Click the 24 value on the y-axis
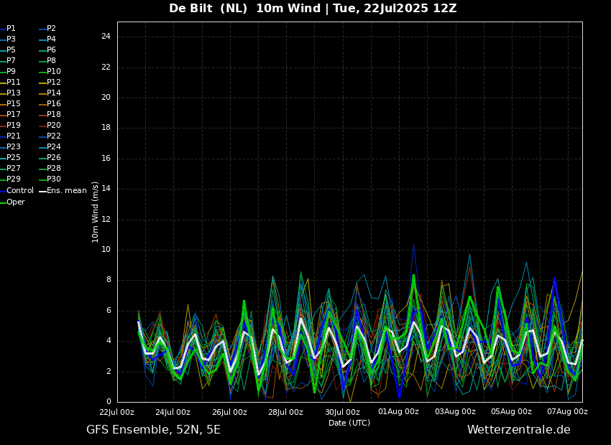 pos(106,37)
